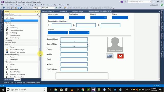
Task: Select FolderBrowserDialog in the Toolbox
Action: tap(16, 30)
